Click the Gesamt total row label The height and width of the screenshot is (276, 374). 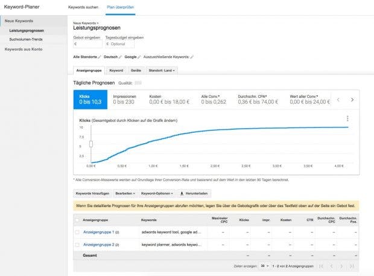[90, 255]
